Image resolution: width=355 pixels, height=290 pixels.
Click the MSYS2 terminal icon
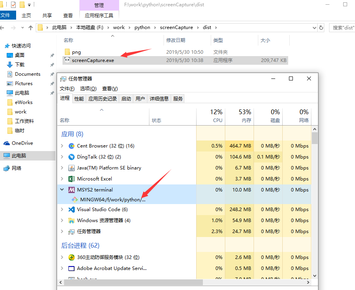point(72,190)
